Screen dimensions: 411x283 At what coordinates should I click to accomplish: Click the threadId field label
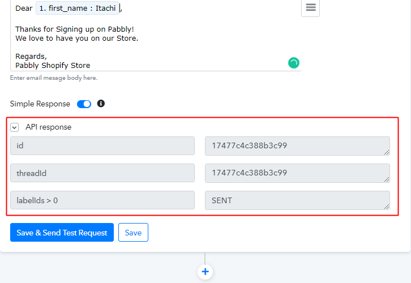102,173
